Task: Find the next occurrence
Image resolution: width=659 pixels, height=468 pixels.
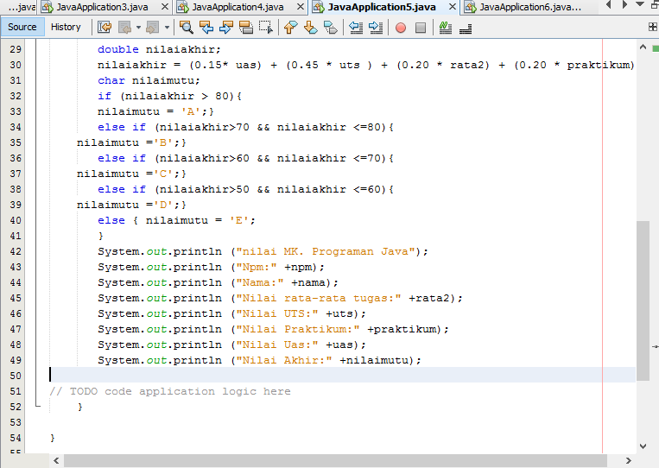Action: [x=226, y=28]
